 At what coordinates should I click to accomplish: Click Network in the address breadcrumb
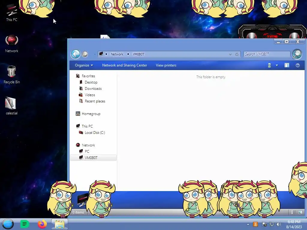[117, 54]
